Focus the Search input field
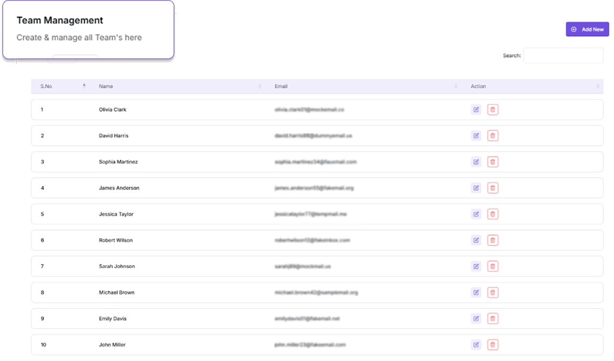The image size is (614, 361). point(563,56)
